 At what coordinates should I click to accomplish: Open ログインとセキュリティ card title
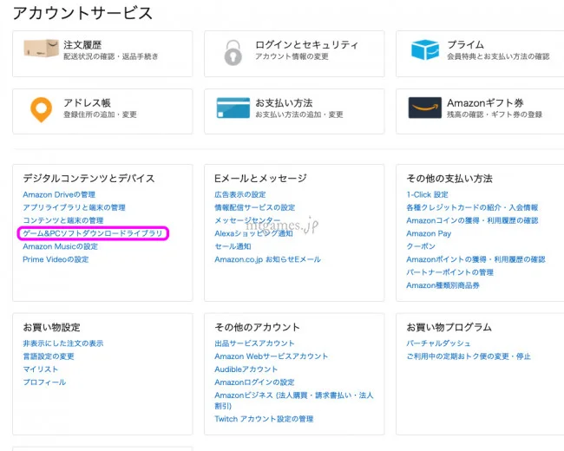[x=306, y=45]
